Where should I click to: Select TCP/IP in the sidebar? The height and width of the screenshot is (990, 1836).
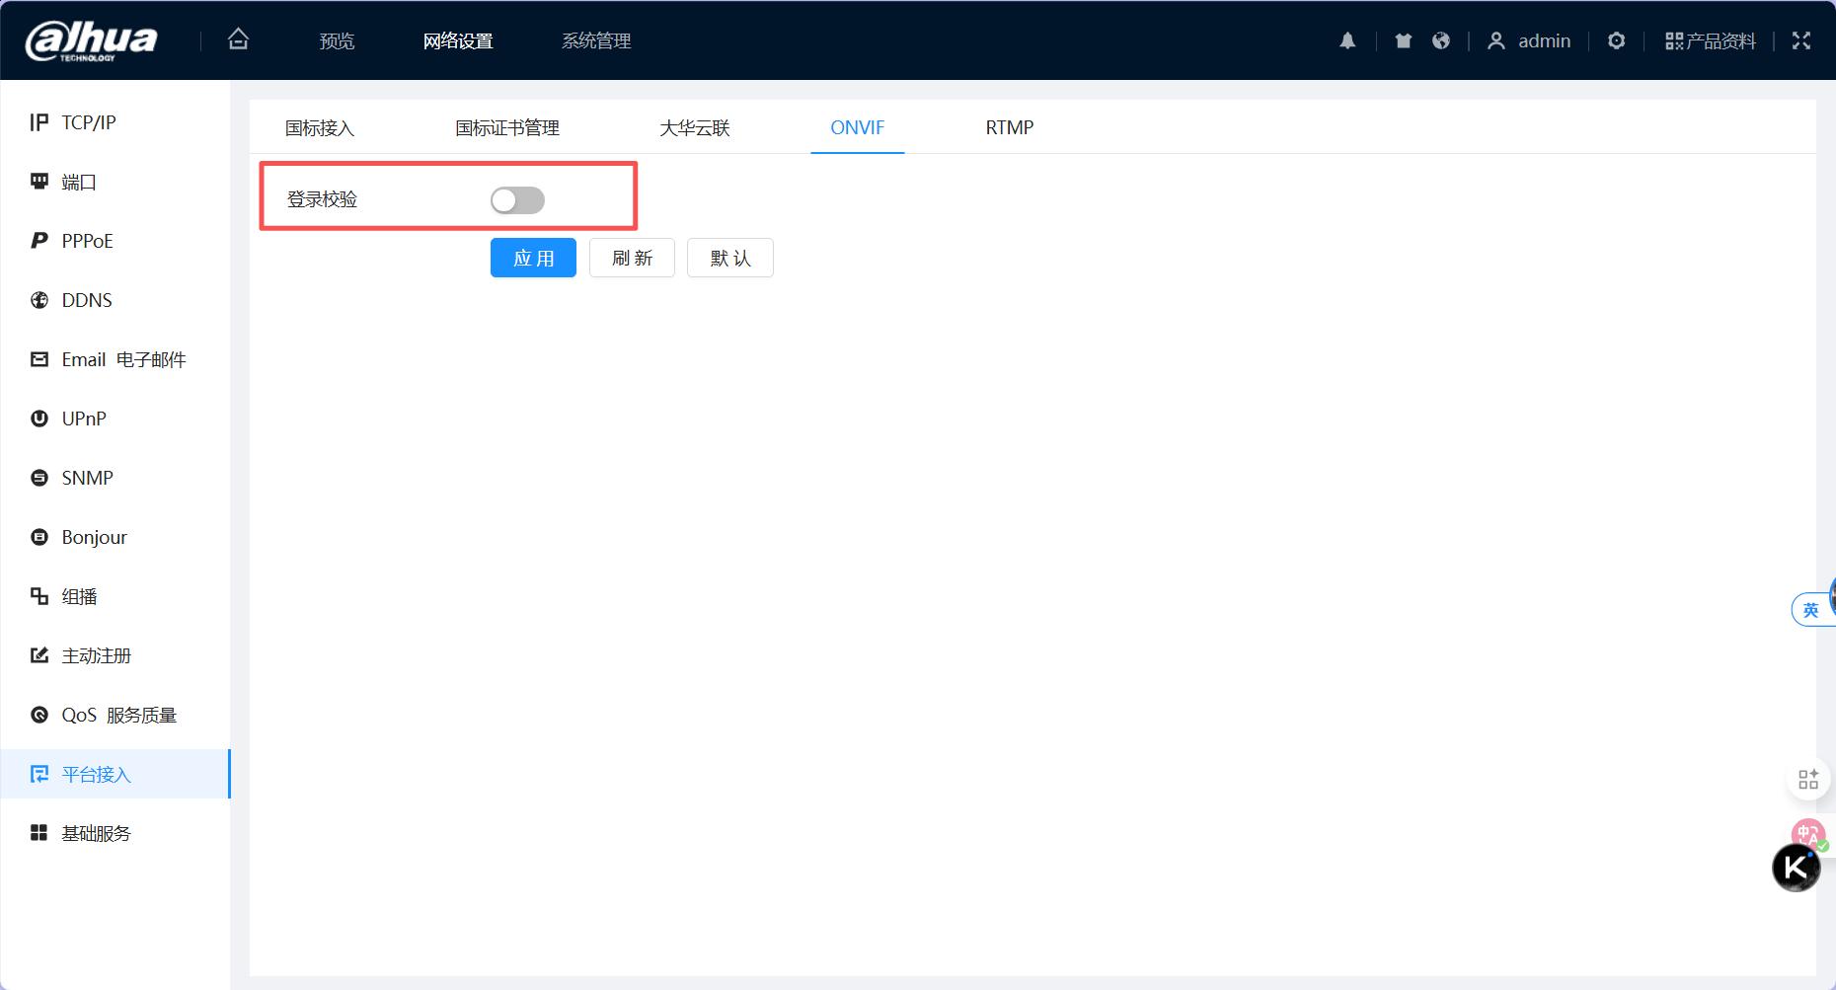pyautogui.click(x=88, y=122)
